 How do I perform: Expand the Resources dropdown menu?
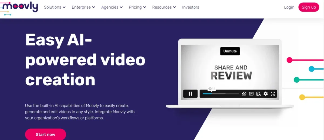coord(164,7)
